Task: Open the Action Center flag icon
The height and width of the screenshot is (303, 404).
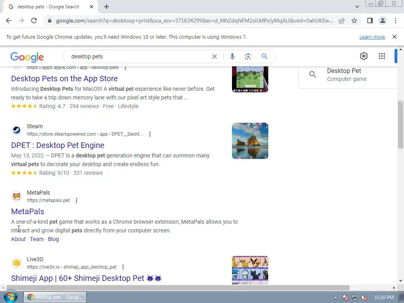Action: tap(345, 297)
